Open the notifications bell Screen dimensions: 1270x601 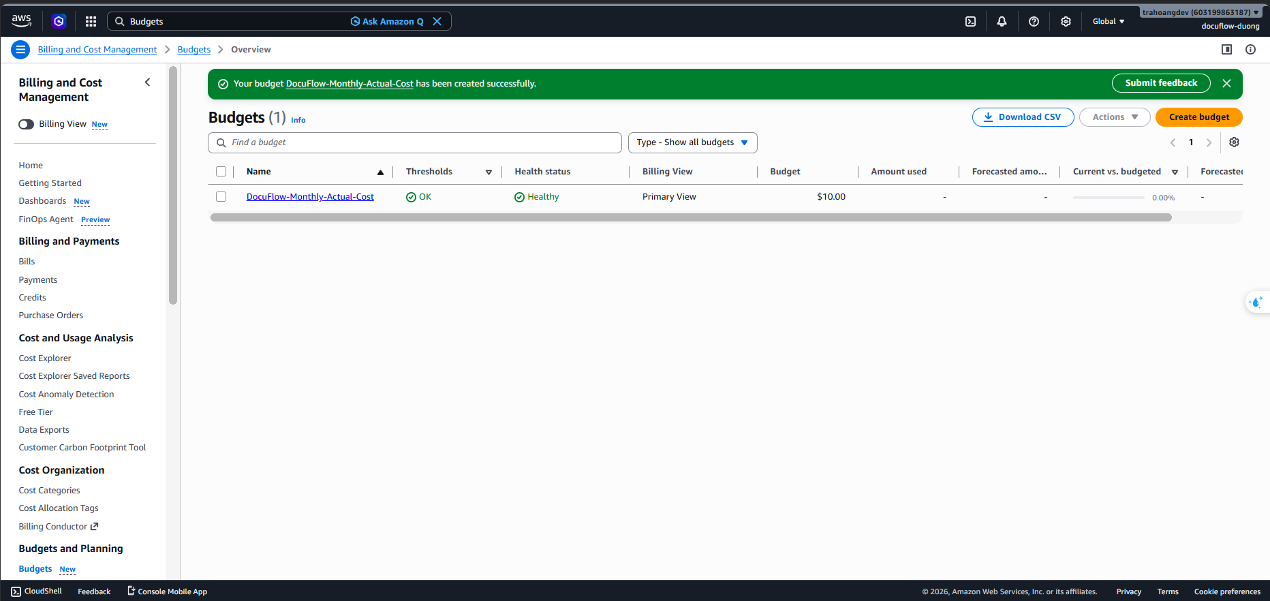(x=1002, y=21)
